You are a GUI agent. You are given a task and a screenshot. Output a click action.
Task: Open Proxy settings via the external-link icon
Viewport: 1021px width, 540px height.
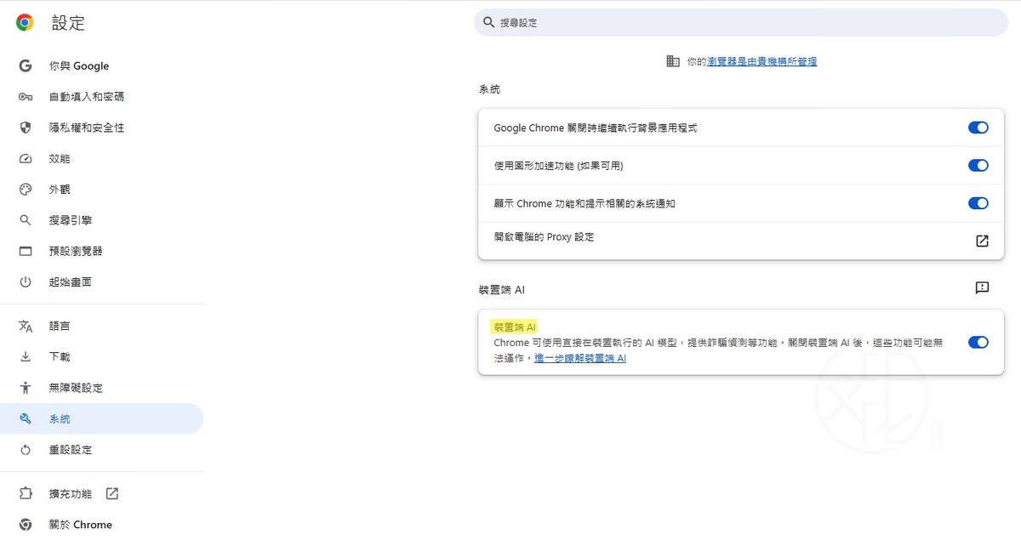pyautogui.click(x=982, y=241)
